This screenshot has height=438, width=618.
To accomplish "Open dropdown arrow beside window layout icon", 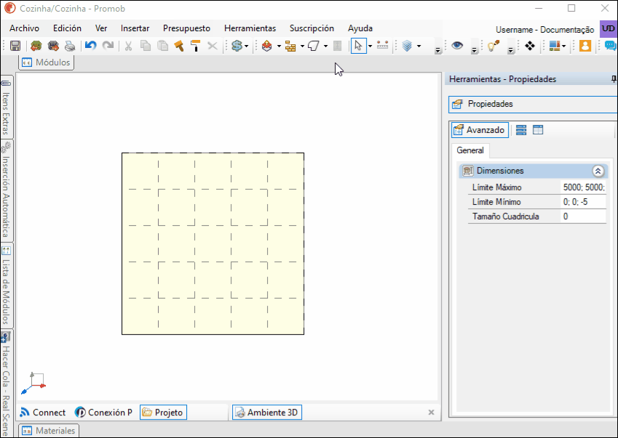I will pyautogui.click(x=564, y=46).
